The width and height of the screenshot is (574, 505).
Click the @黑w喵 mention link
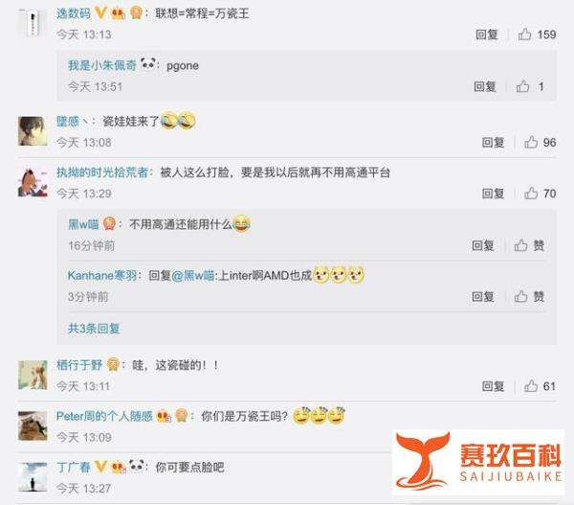pyautogui.click(x=193, y=275)
